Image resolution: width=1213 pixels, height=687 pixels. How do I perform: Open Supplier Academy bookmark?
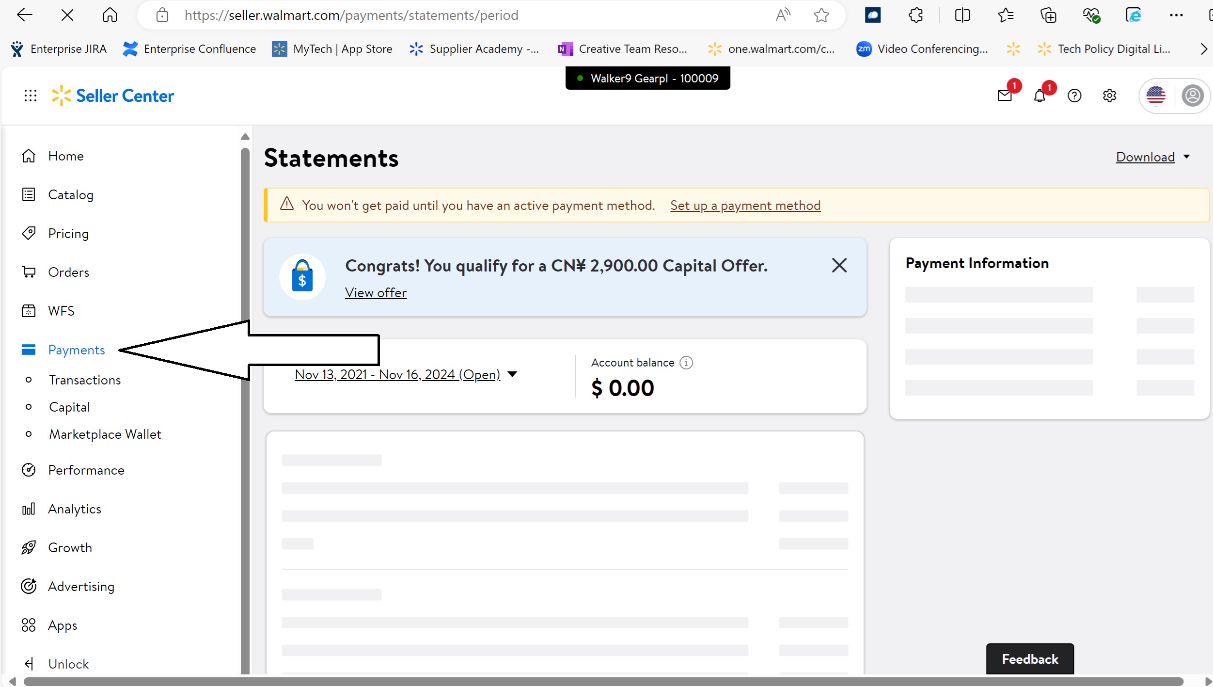coord(473,49)
